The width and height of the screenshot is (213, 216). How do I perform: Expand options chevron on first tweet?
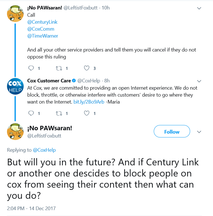pos(199,8)
